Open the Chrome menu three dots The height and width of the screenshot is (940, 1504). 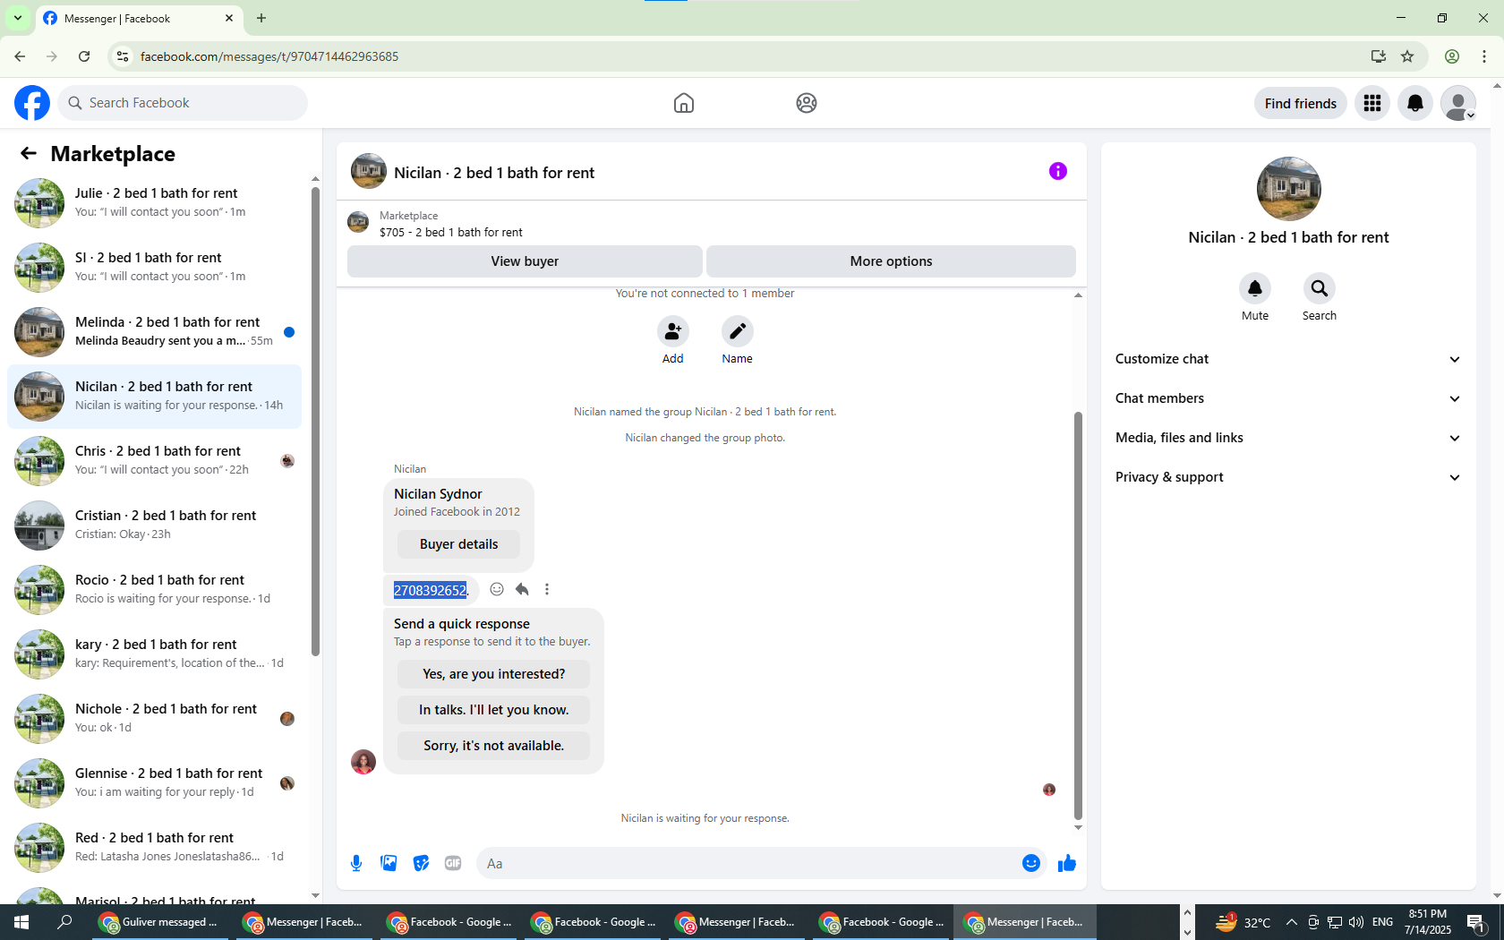[x=1484, y=56]
